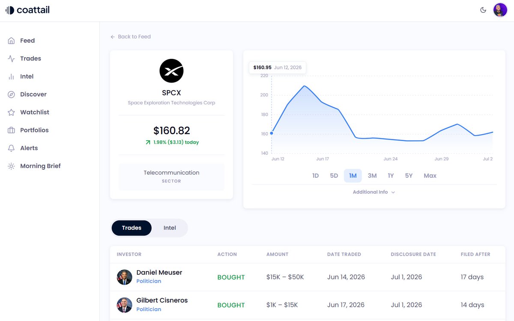The image size is (514, 321).
Task: Select the 1Y chart range
Action: pyautogui.click(x=391, y=176)
